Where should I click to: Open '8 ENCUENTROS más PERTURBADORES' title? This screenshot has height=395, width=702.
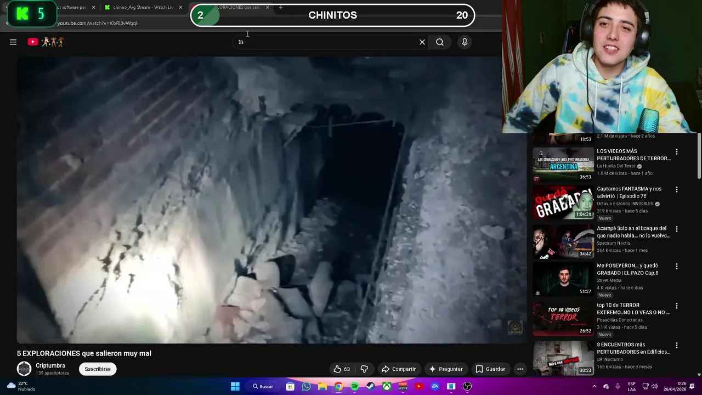coord(633,348)
